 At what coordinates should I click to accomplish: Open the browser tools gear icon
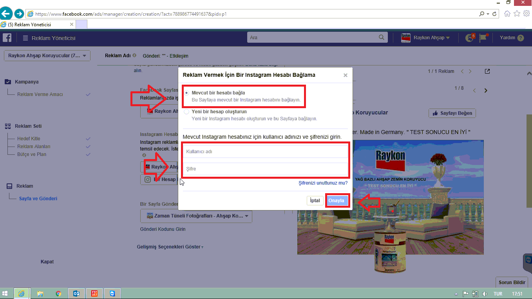point(527,14)
